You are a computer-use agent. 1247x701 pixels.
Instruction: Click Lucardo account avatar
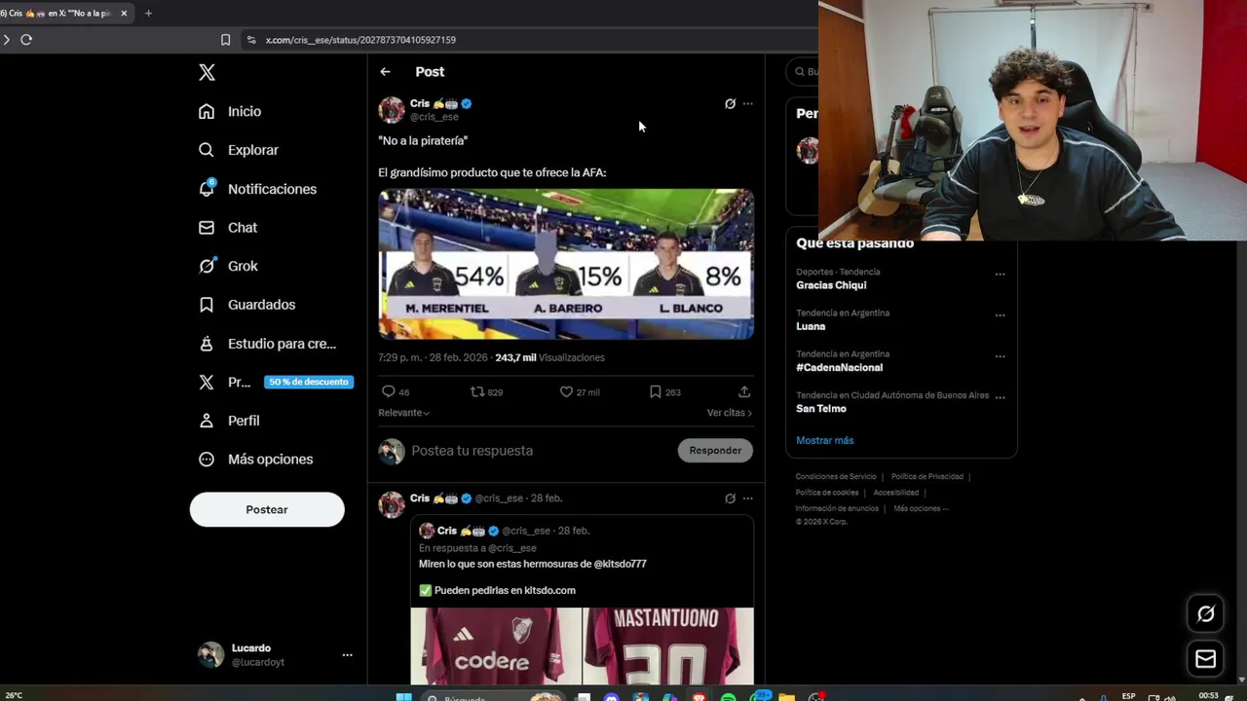(210, 654)
